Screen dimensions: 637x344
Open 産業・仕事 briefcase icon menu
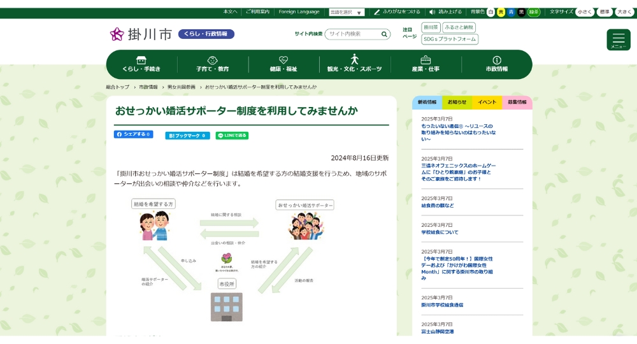tap(426, 64)
